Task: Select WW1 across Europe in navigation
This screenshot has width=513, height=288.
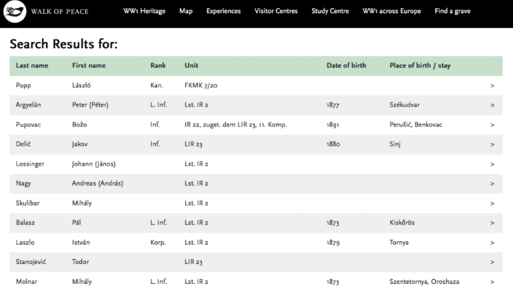Action: point(391,11)
